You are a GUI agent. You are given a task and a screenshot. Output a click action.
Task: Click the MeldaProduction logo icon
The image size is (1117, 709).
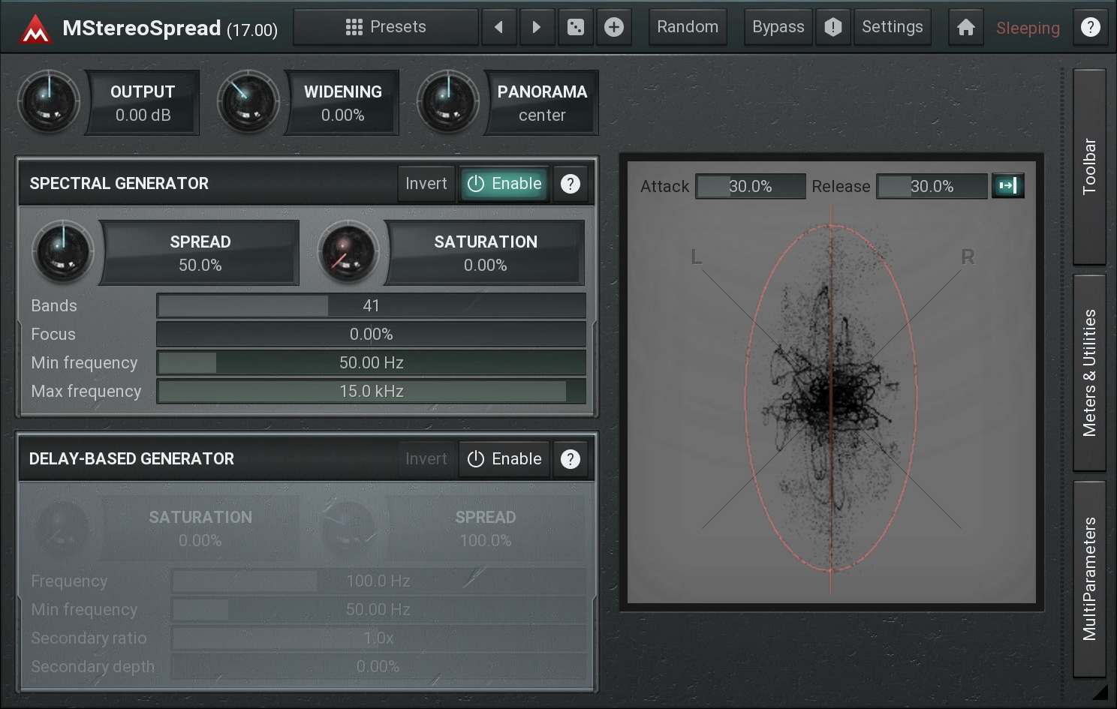coord(34,29)
